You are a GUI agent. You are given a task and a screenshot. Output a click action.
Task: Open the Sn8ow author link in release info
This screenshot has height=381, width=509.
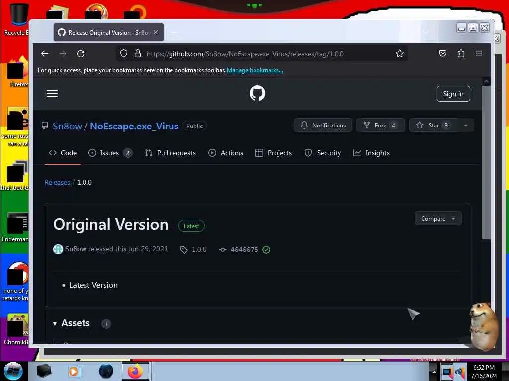click(76, 249)
